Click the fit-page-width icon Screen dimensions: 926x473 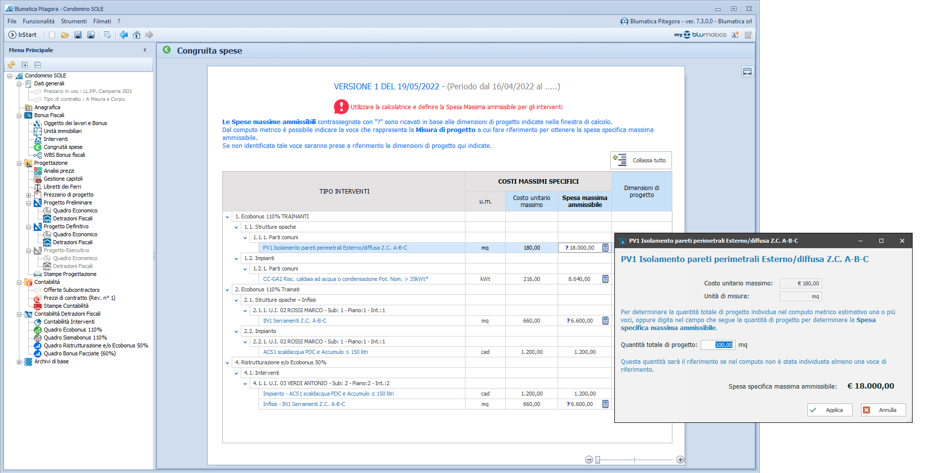[x=747, y=72]
